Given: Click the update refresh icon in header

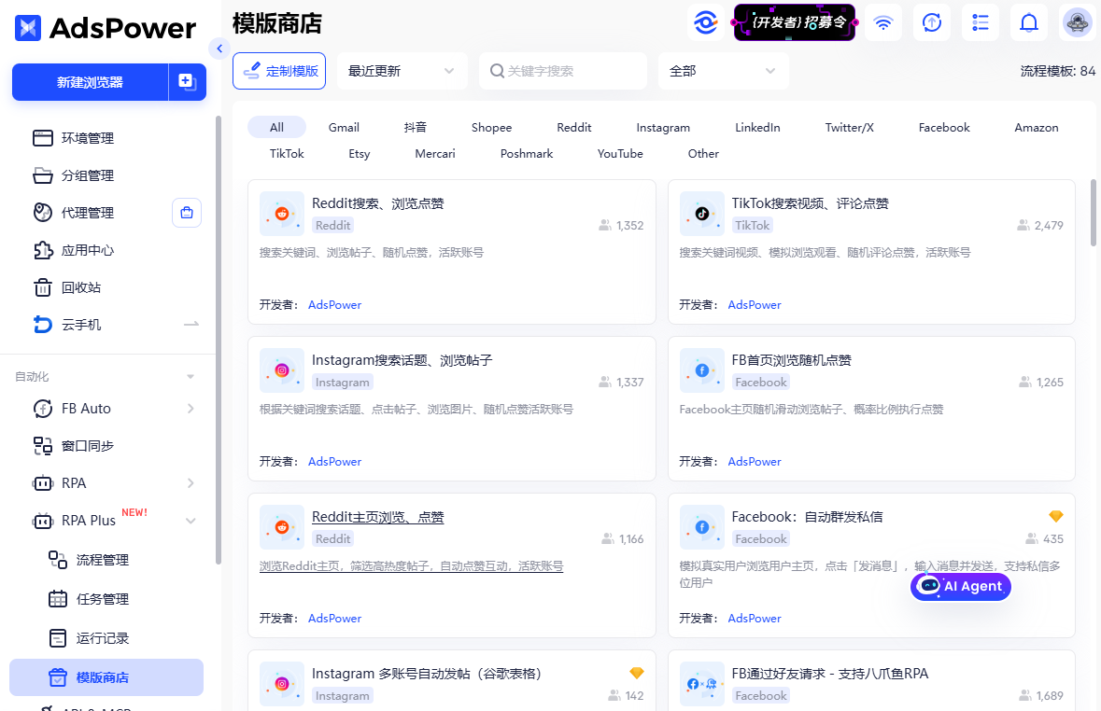Looking at the screenshot, I should coord(932,22).
